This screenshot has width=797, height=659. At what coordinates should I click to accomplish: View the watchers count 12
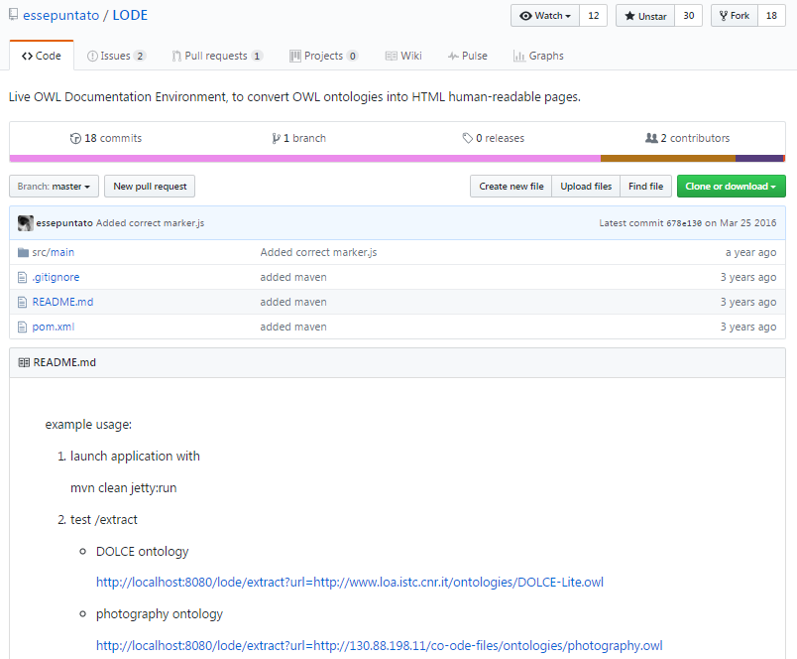593,16
